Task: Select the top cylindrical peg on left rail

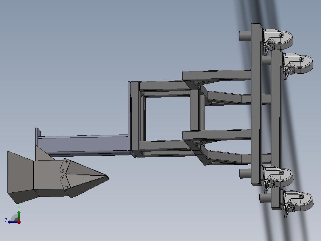Action: [245, 36]
